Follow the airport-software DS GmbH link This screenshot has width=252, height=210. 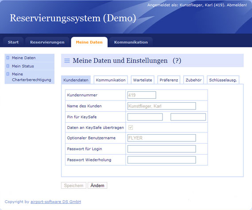click(56, 202)
